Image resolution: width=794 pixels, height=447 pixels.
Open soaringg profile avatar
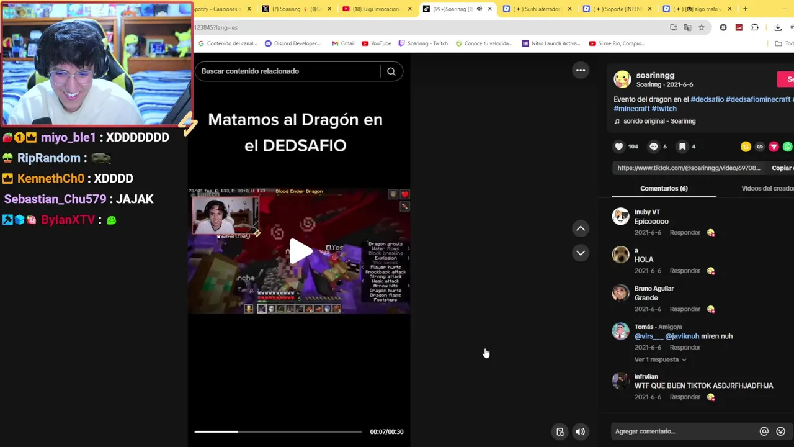(x=622, y=79)
